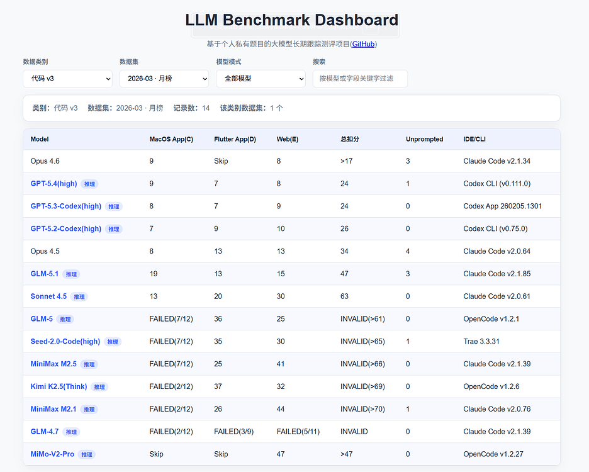Click Codex CLI (v0.111.0) cell

click(x=497, y=183)
